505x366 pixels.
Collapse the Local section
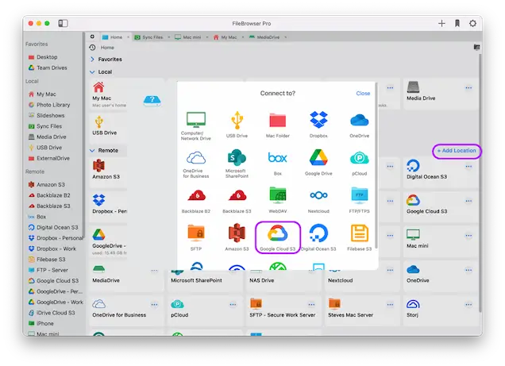(92, 71)
